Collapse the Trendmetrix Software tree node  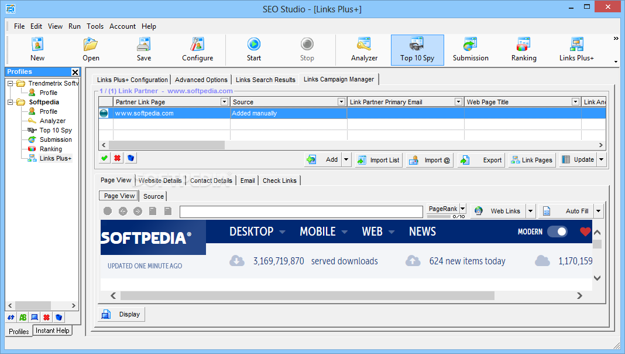coord(11,83)
